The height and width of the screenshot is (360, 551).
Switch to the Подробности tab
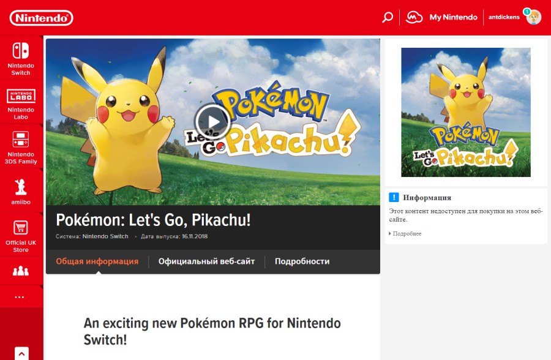(x=302, y=261)
